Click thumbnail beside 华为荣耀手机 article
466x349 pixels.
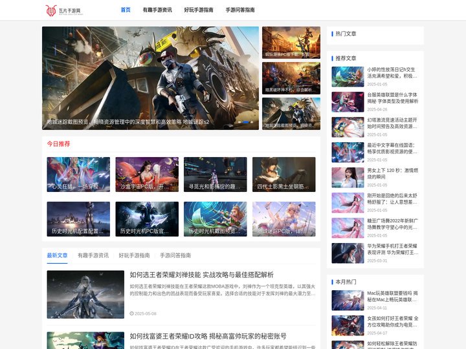(x=348, y=253)
